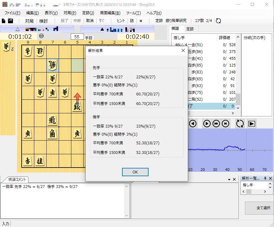Click the comment box scroll-down arrow
274x227 pixels.
coord(127,216)
